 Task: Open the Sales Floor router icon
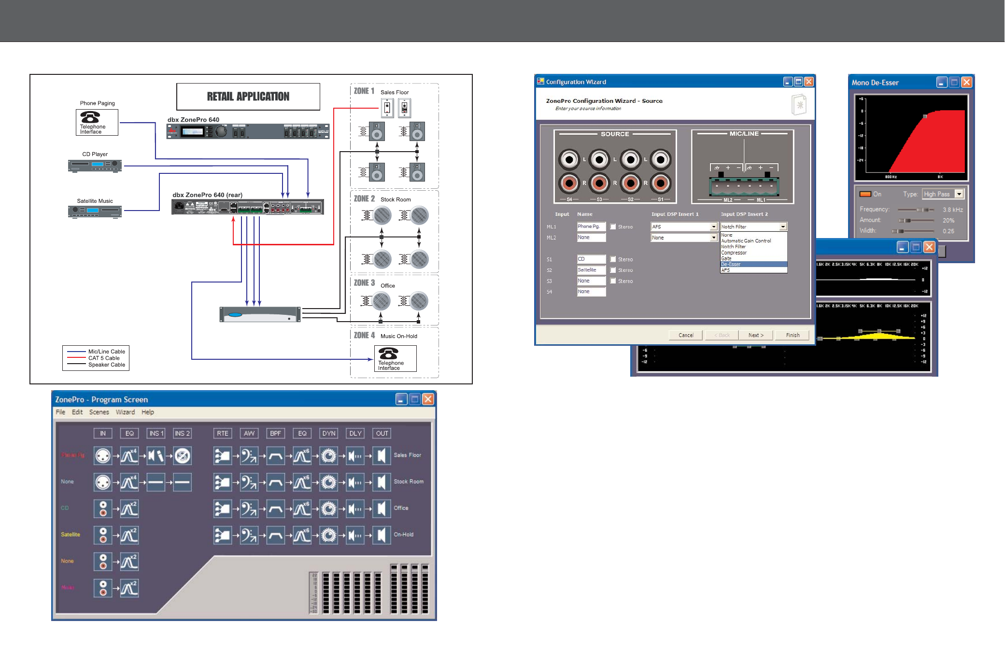click(223, 455)
